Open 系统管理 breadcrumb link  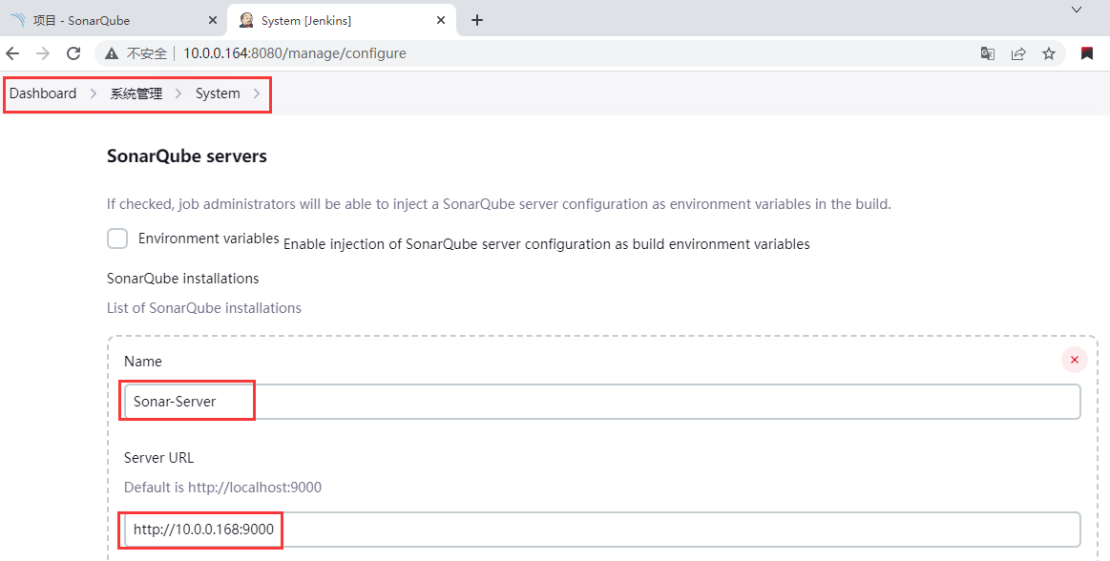pos(136,93)
